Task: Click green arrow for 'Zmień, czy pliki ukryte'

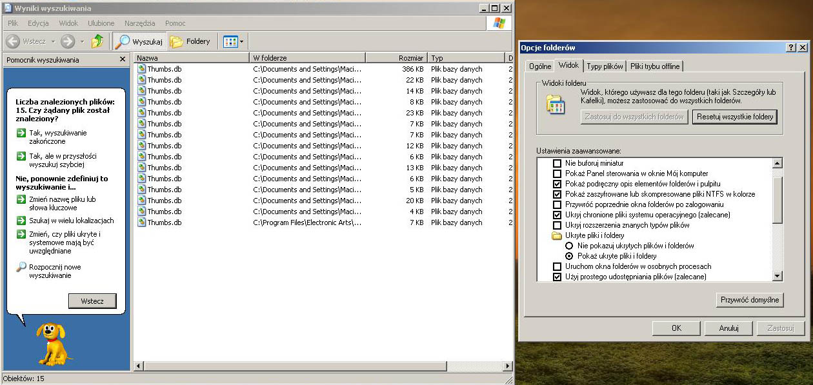Action: (x=21, y=234)
